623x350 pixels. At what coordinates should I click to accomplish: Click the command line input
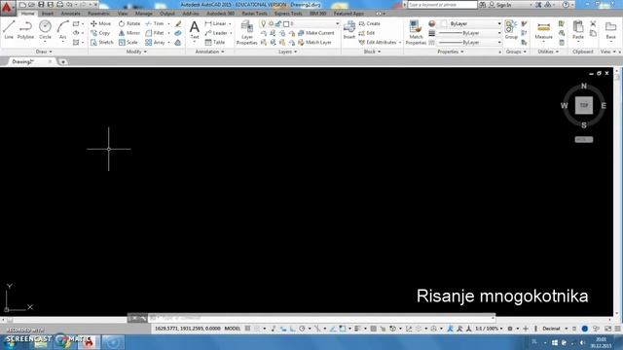322,318
